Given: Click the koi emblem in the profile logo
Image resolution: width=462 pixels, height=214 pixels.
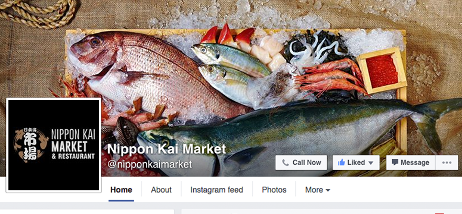Looking at the screenshot, I should click(x=32, y=146).
